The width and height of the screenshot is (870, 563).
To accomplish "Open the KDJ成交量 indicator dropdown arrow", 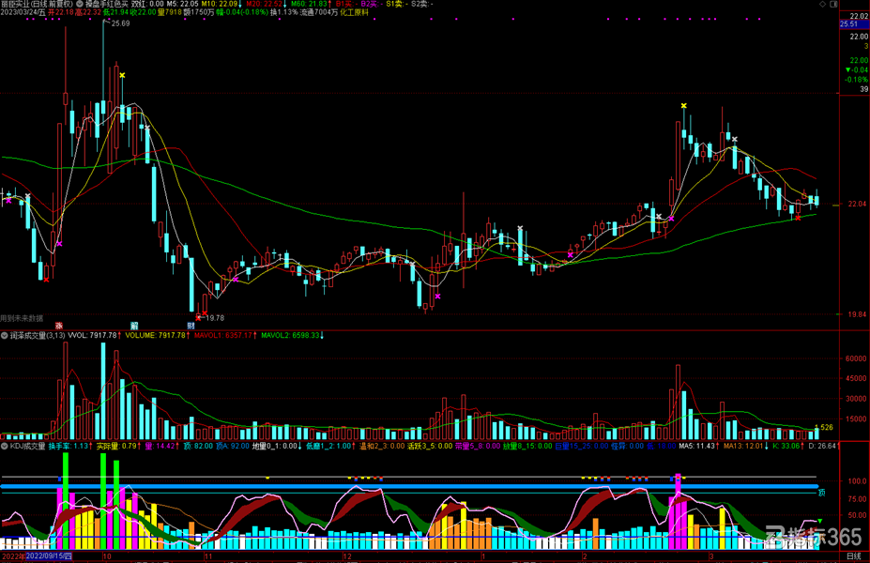I will (x=5, y=446).
